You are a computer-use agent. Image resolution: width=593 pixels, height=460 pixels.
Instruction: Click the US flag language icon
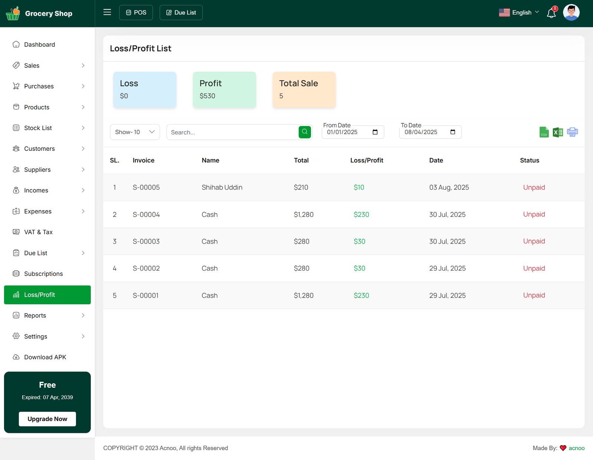[x=504, y=13]
